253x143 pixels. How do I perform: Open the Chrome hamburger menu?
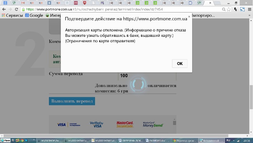click(x=249, y=9)
